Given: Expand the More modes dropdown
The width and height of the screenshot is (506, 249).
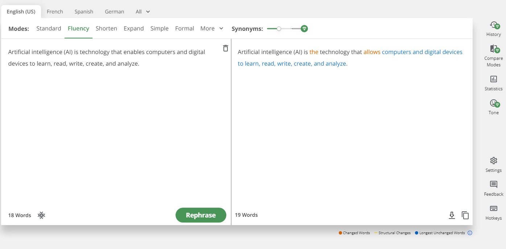Looking at the screenshot, I should [x=211, y=29].
